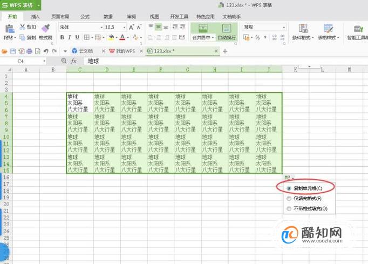This screenshot has height=264, width=368.
Task: Switch to the 插入 (Insert) ribbon tab
Action: (x=36, y=16)
